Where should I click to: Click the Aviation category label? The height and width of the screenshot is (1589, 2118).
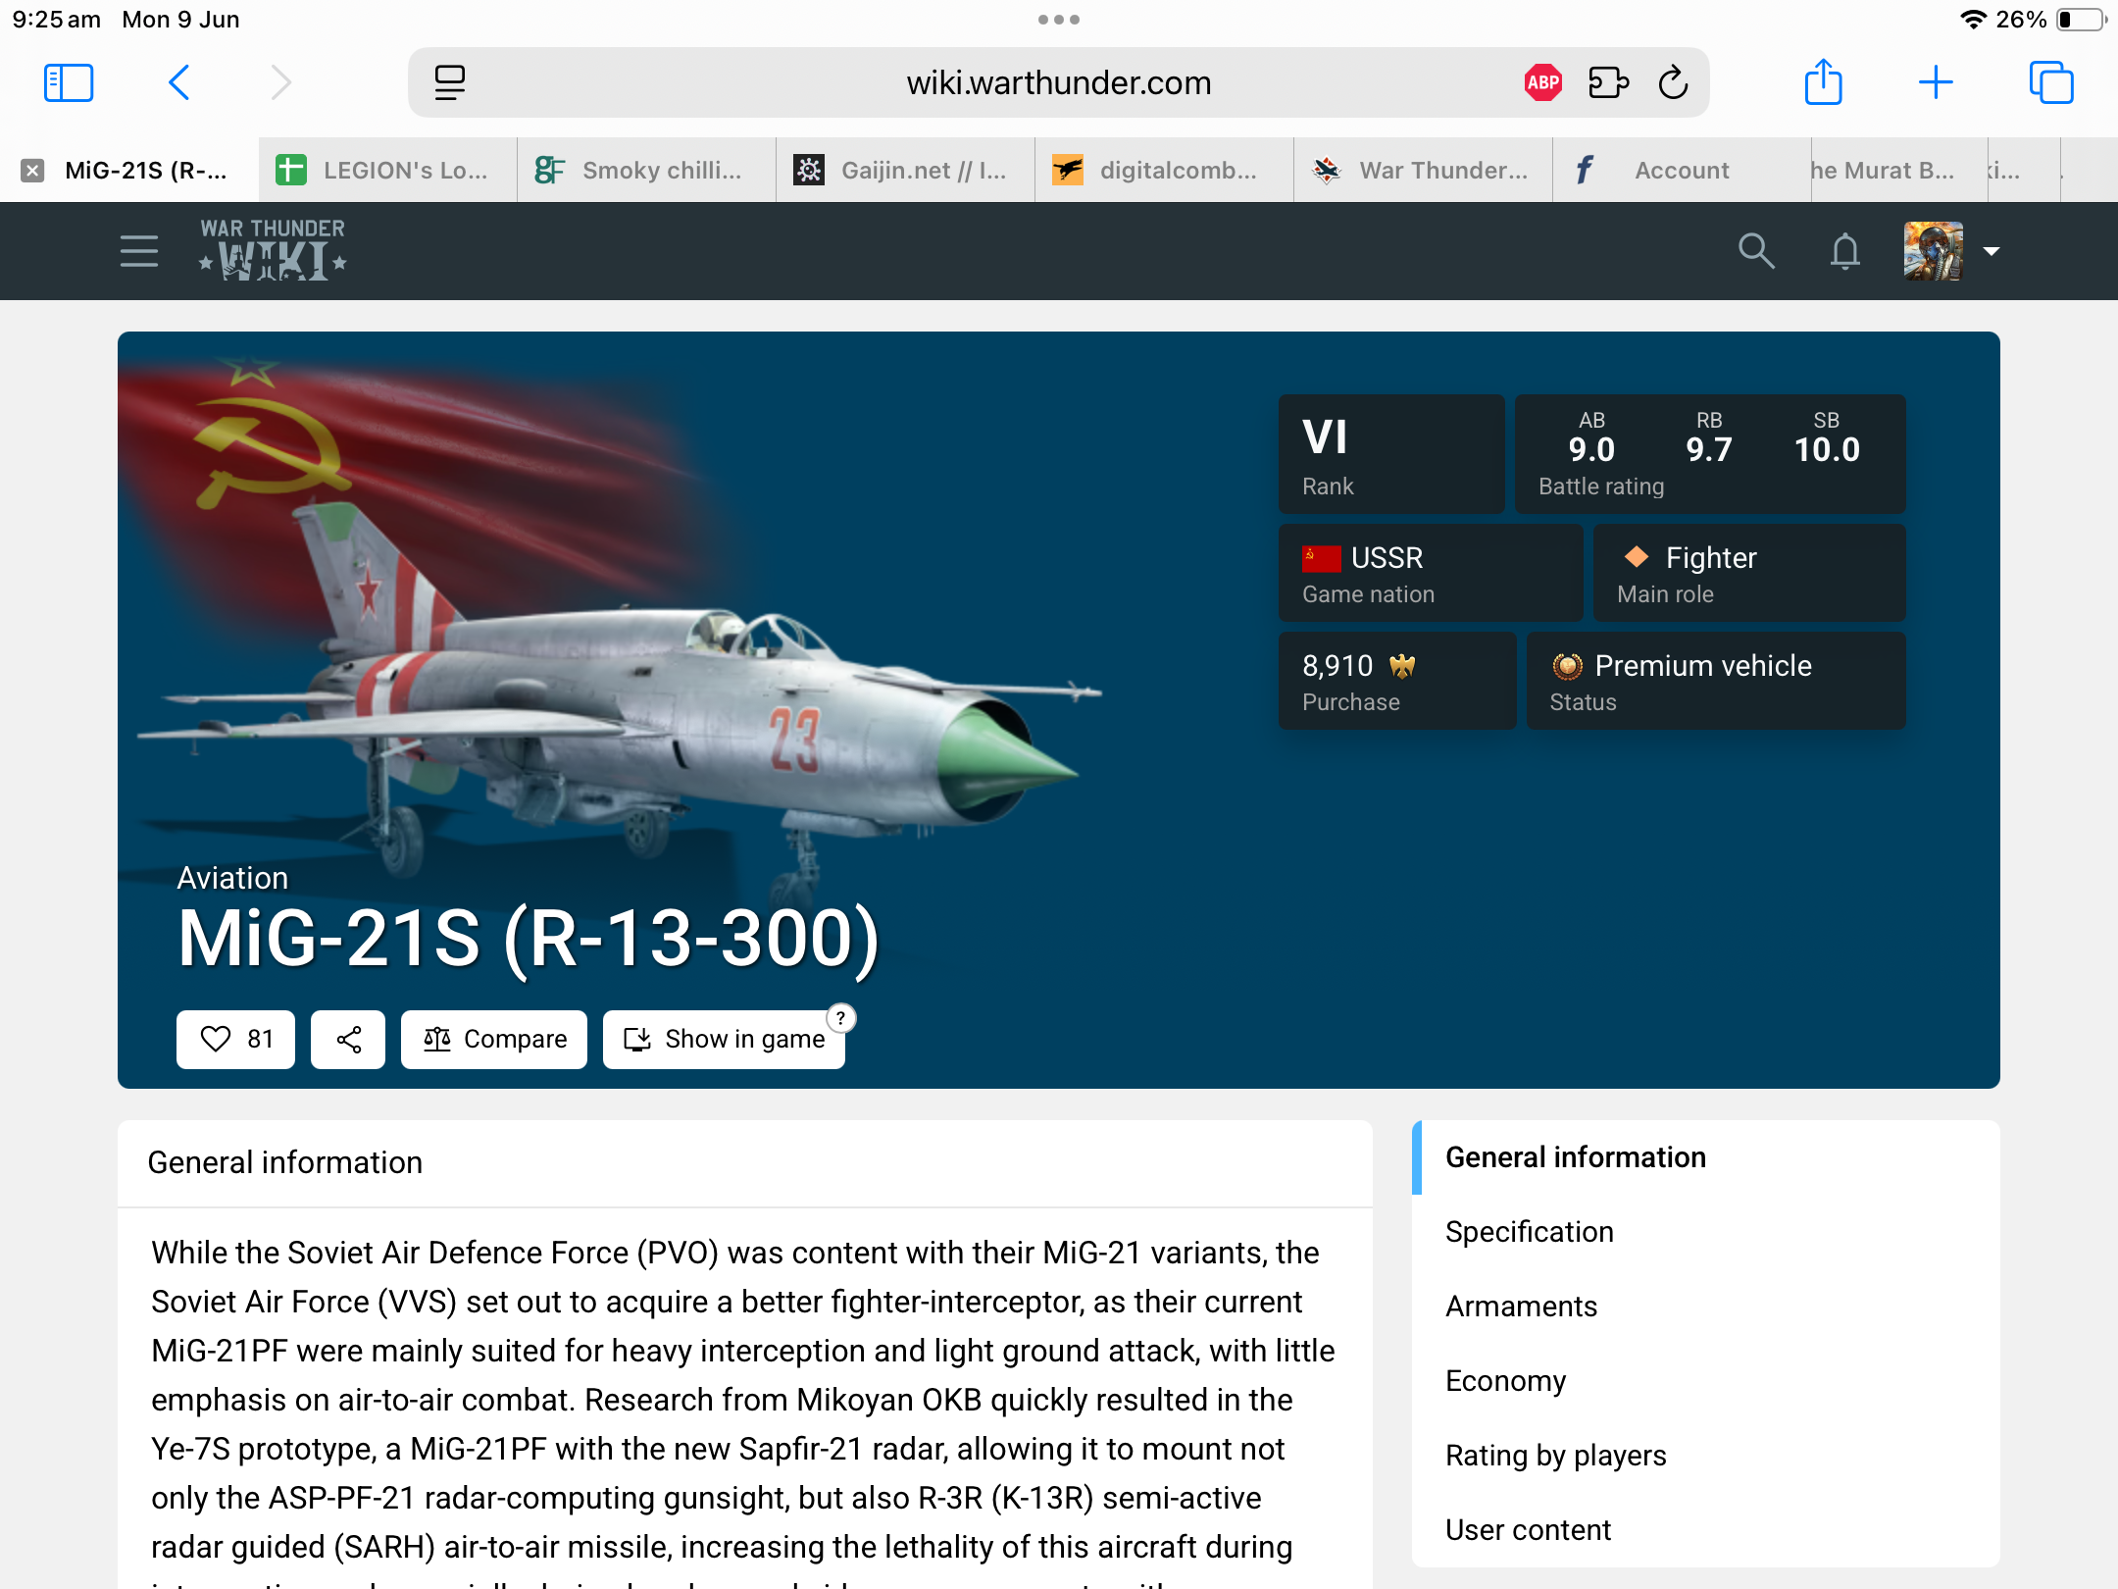[232, 878]
